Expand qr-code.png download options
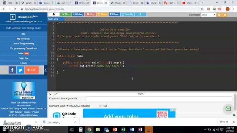Image resolution: width=237 pixels, height=133 pixels. 75,122
